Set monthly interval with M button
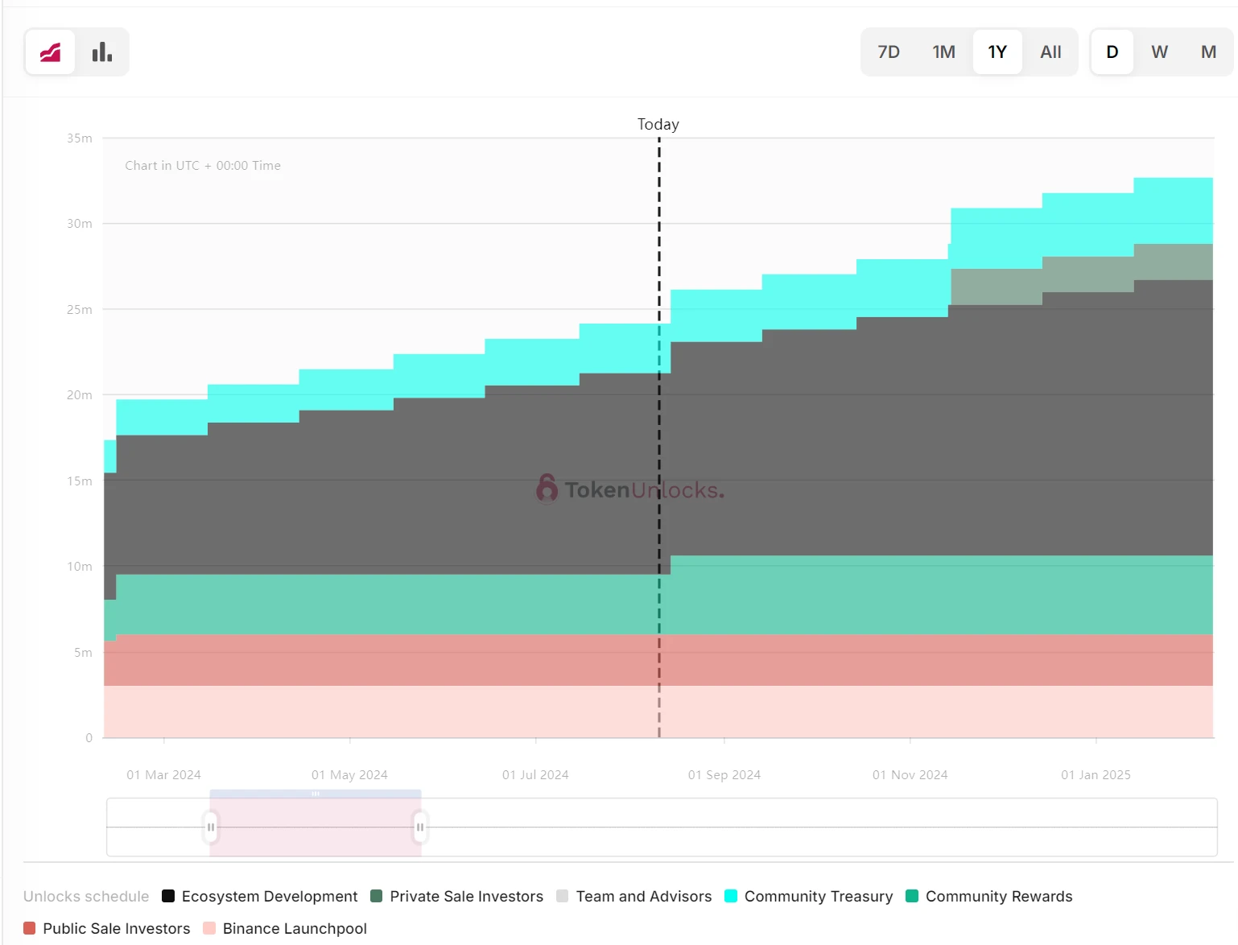Viewport: 1238px width, 945px height. click(1208, 52)
